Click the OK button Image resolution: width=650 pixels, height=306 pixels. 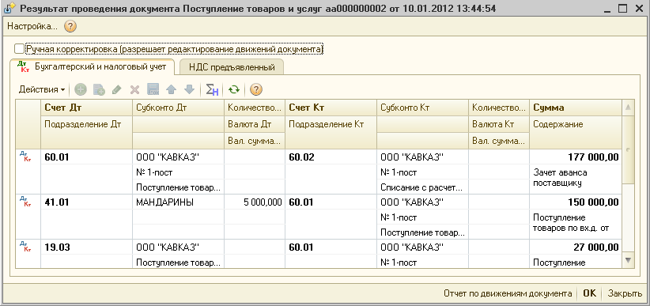click(x=589, y=293)
